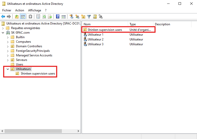Click the Refresh toolbar icon
197x139 pixels.
click(x=44, y=17)
